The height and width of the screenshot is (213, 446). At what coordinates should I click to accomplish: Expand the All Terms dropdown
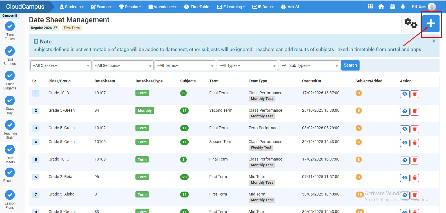pos(185,65)
